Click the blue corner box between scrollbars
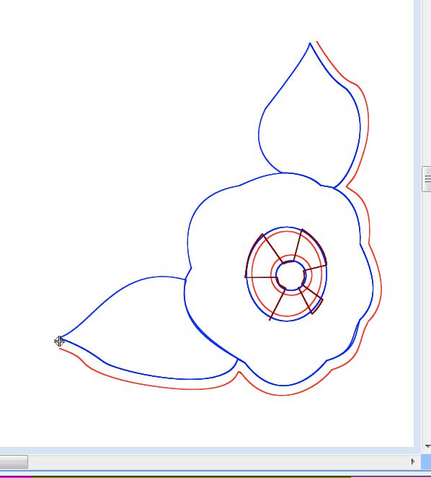 tap(426, 462)
